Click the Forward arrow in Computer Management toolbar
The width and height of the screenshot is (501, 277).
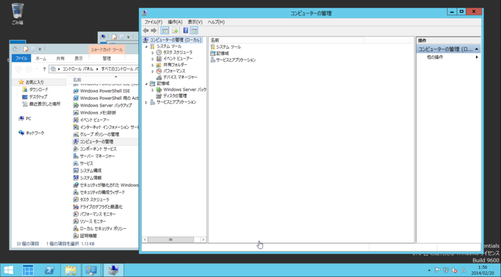tap(153, 31)
